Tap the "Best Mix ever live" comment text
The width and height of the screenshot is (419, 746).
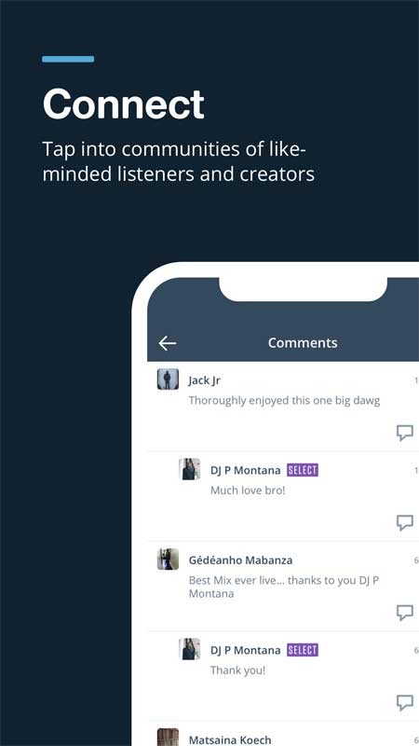284,587
